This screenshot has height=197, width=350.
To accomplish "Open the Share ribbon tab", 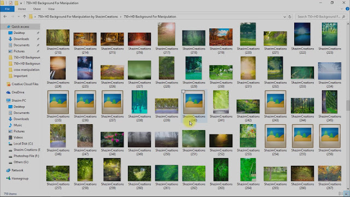I will pyautogui.click(x=37, y=9).
